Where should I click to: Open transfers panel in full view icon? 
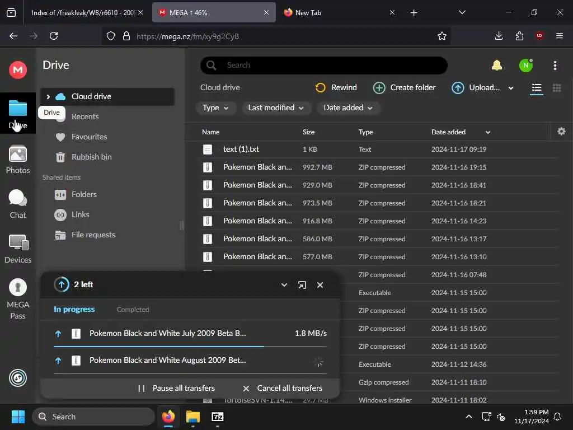(302, 285)
